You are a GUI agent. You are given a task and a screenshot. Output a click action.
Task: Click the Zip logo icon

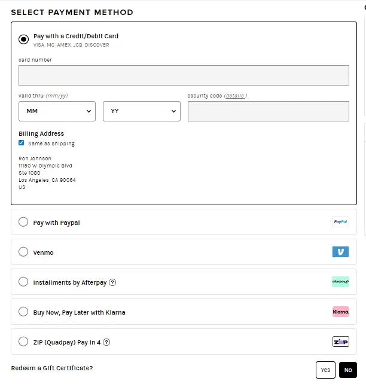pos(341,342)
